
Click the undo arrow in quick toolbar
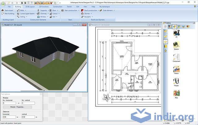(x=12, y=3)
